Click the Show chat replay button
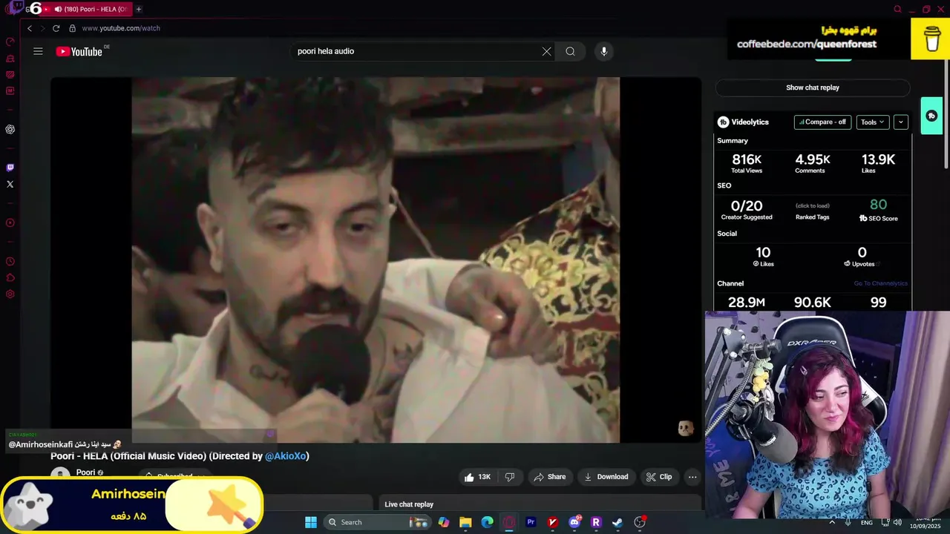 point(813,88)
